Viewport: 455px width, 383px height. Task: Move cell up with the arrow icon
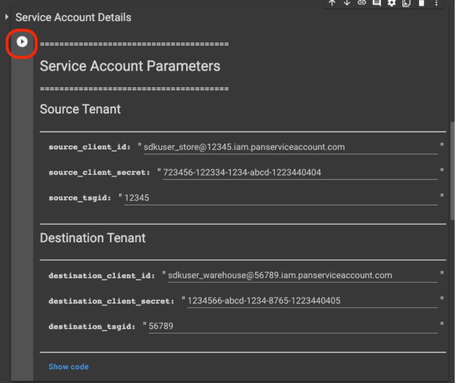pos(332,3)
